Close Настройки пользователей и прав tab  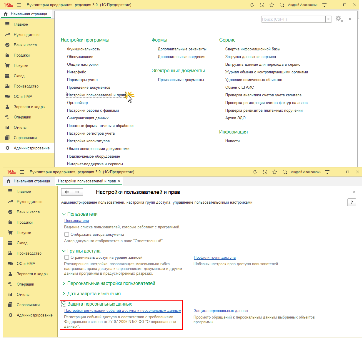point(119,181)
